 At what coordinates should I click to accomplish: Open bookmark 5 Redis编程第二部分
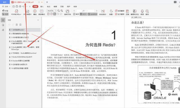pyautogui.click(x=25, y=48)
